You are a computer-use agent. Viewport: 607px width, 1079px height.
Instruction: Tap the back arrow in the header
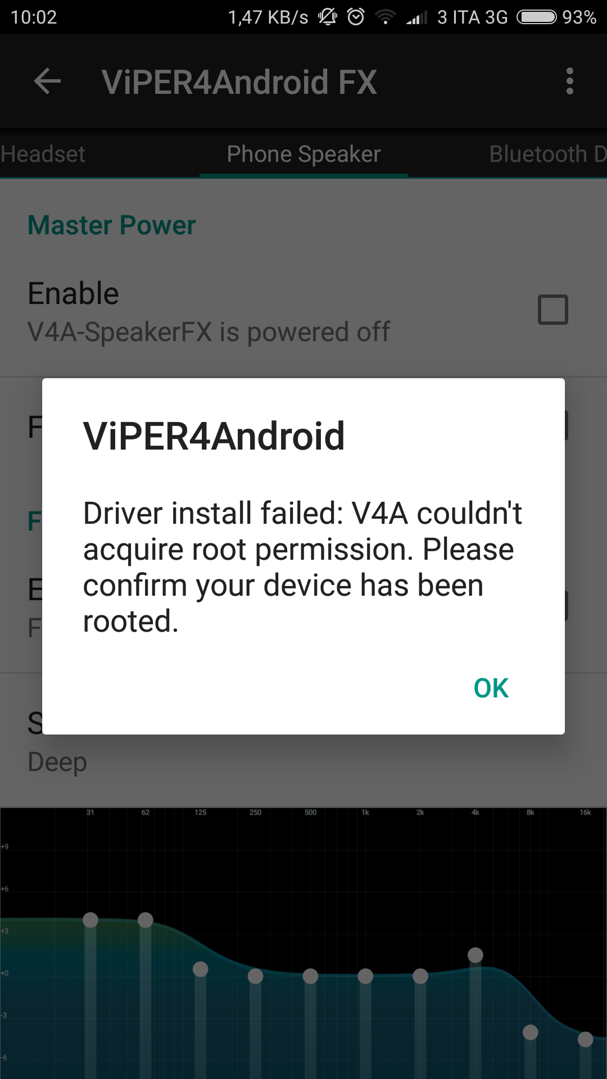[47, 81]
